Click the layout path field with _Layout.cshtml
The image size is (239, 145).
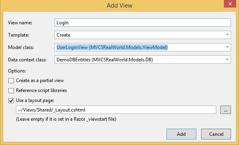(116, 110)
